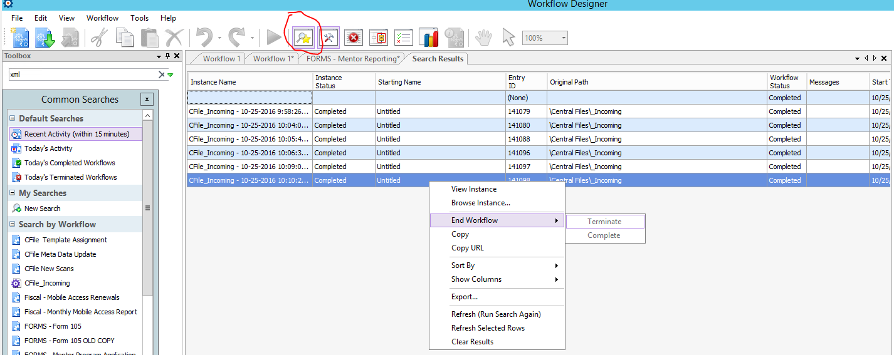Click the circled search workflows toolbar icon
Image resolution: width=894 pixels, height=355 pixels.
(x=303, y=38)
